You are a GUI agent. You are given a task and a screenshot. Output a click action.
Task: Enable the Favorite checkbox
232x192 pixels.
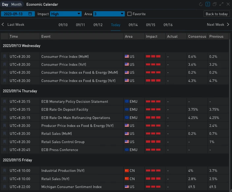[130, 14]
